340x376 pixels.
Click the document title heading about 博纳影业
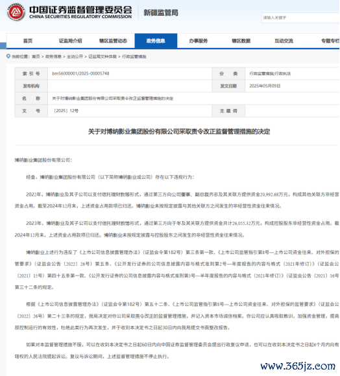pos(179,132)
